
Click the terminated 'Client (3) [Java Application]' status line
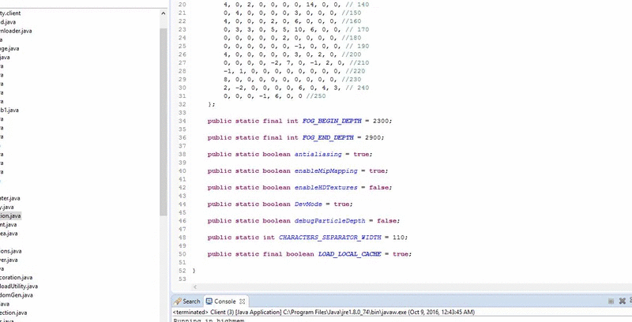pyautogui.click(x=324, y=312)
